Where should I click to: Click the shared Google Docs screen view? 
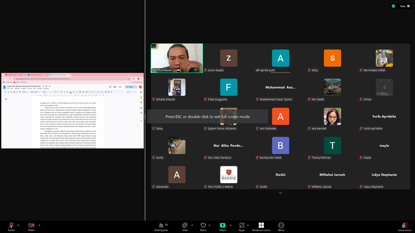click(x=73, y=111)
